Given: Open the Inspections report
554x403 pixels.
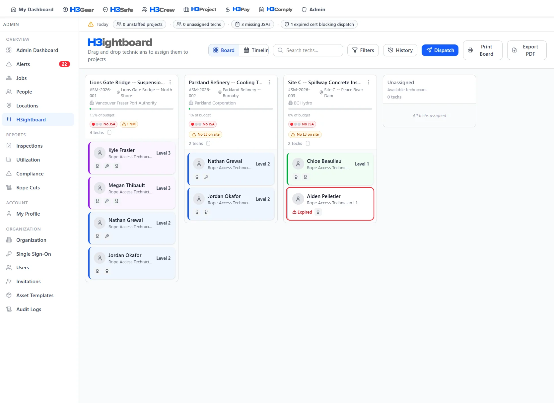Looking at the screenshot, I should pos(38,146).
